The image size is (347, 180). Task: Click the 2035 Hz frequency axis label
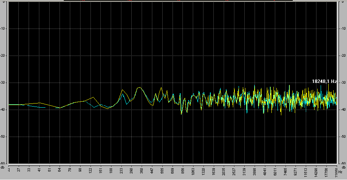(224, 170)
